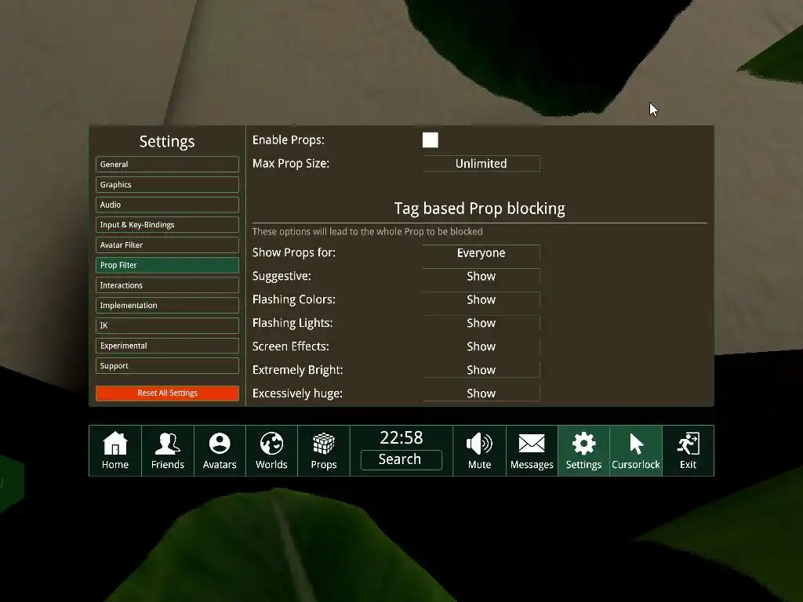
Task: Select the Prop Filter category
Action: [x=167, y=265]
